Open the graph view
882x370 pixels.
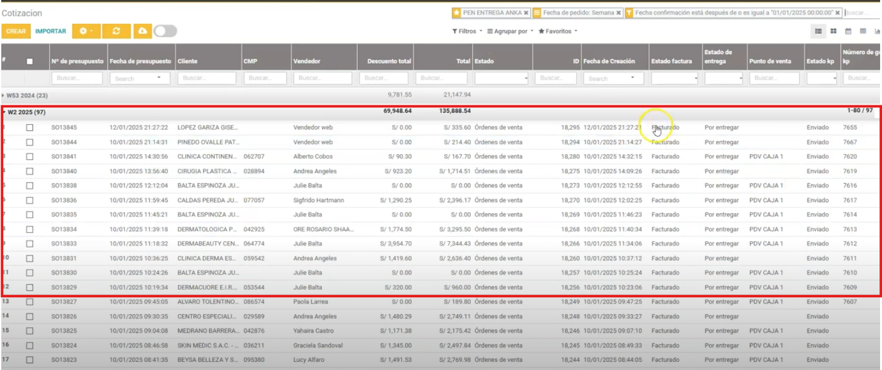(x=878, y=31)
